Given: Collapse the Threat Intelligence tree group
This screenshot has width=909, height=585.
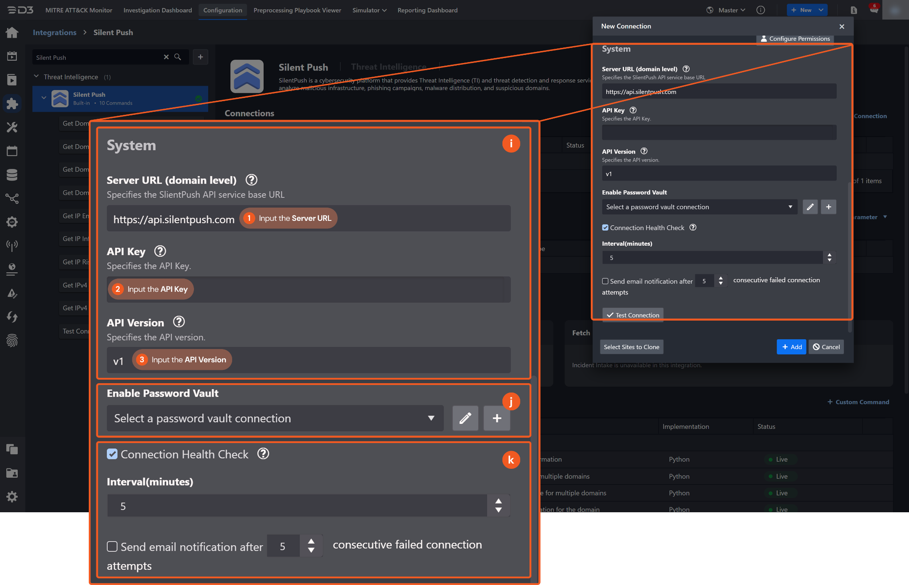Looking at the screenshot, I should tap(36, 77).
